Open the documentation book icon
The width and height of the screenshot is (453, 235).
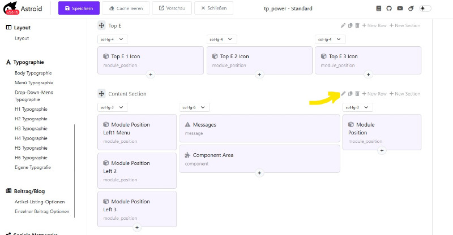click(x=378, y=8)
